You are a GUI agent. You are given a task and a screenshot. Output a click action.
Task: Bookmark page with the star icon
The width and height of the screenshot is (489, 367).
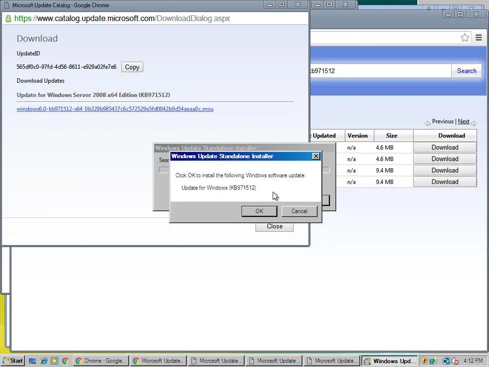click(465, 38)
